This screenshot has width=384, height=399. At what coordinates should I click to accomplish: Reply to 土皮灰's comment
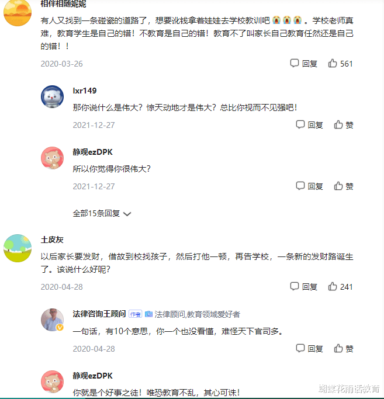click(x=304, y=287)
